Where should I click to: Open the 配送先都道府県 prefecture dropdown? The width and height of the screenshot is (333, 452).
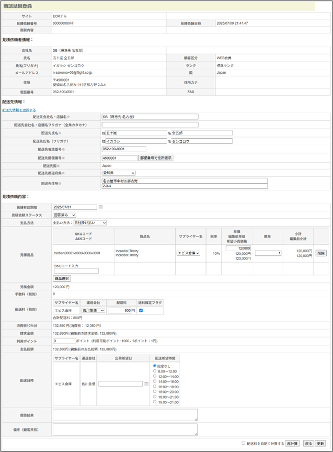[119, 173]
